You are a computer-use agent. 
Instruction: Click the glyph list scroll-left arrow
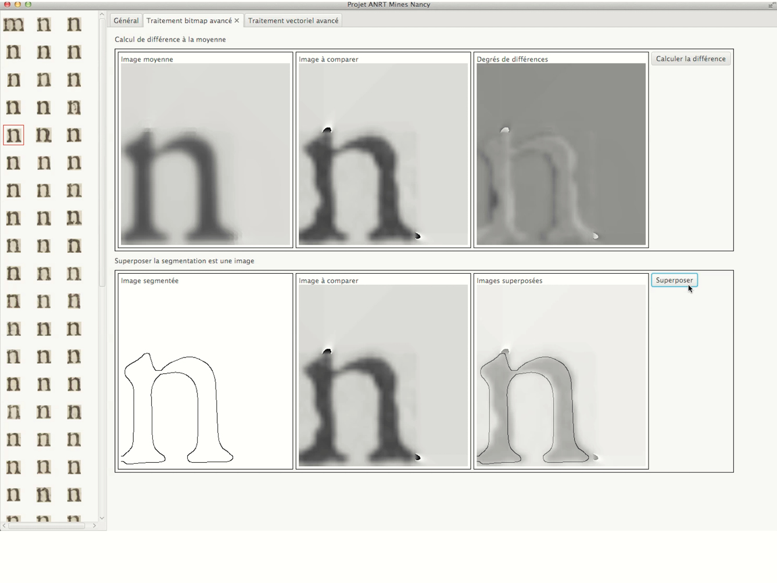[4, 525]
